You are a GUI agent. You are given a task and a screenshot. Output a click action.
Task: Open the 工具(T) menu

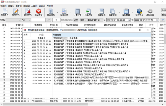[34, 6]
